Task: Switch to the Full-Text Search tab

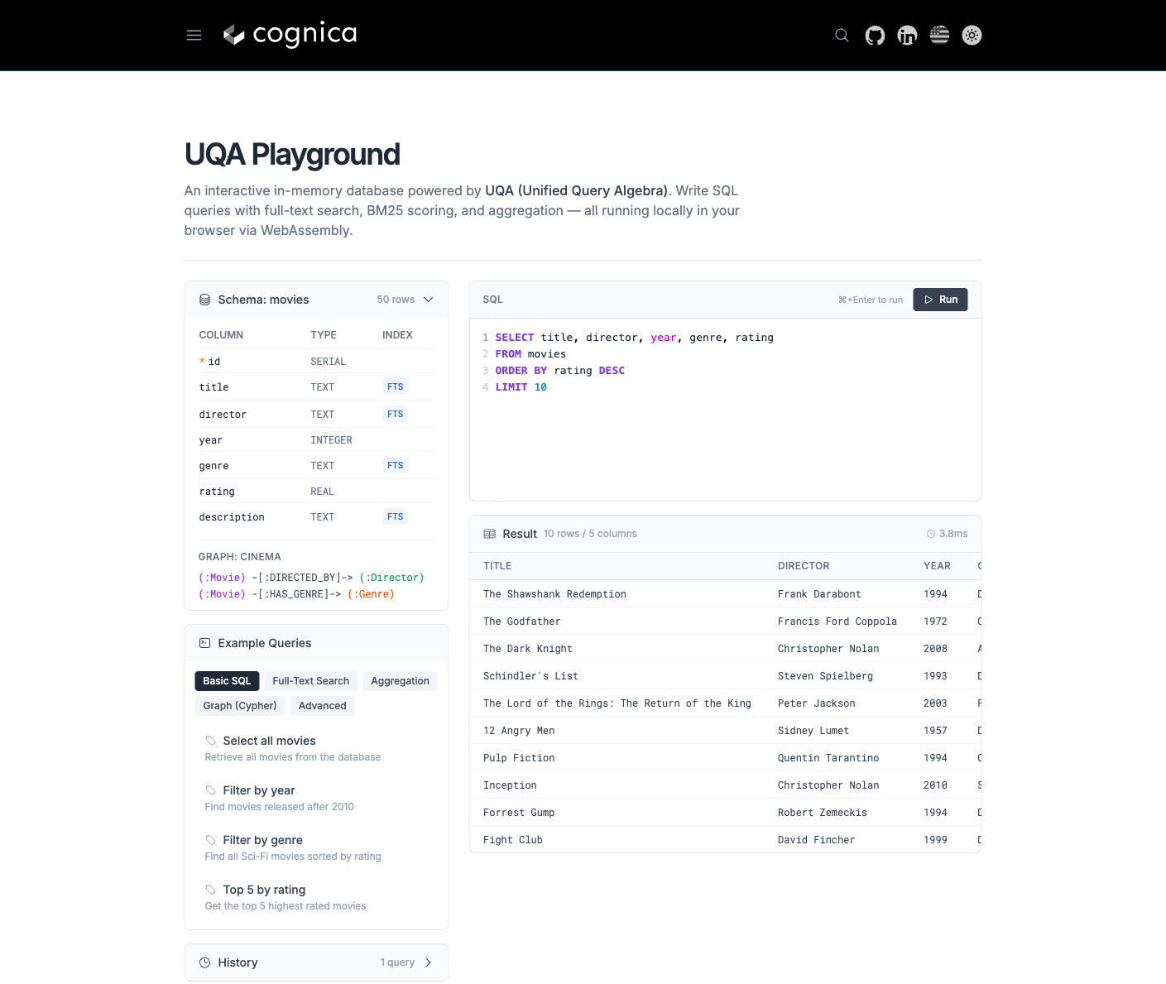Action: 310,680
